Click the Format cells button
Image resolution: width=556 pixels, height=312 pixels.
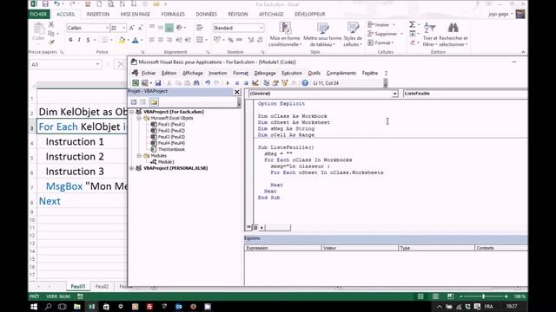381,42
